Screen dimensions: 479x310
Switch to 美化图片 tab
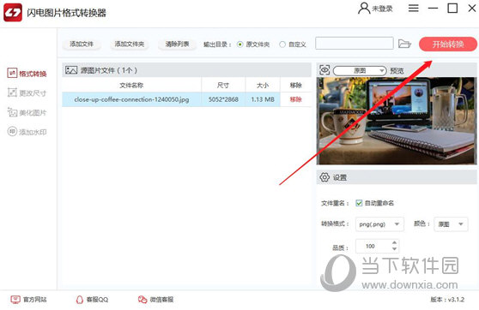tap(27, 112)
